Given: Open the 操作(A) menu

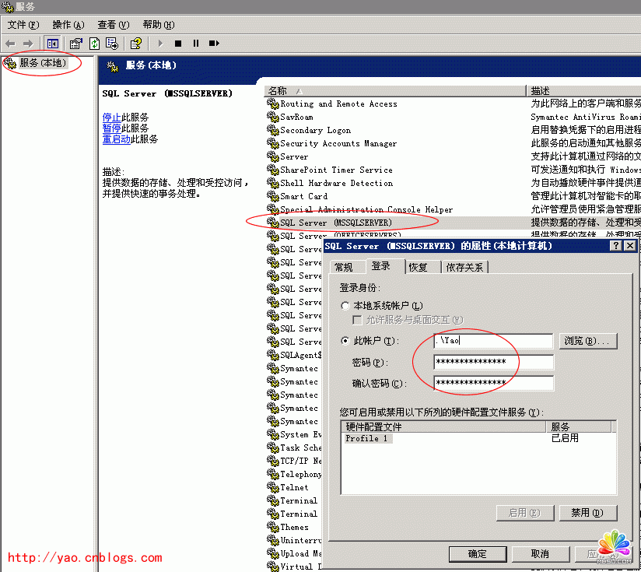Looking at the screenshot, I should click(68, 25).
